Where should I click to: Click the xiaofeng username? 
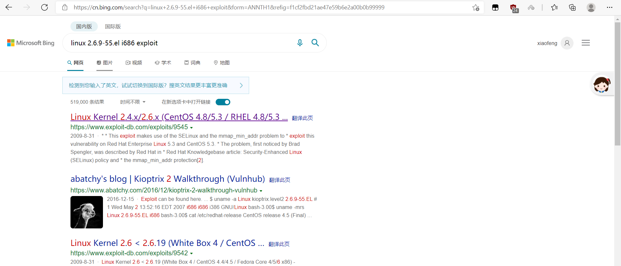point(547,43)
